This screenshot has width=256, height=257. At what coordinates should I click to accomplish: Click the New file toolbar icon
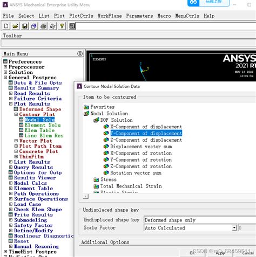coord(6,26)
